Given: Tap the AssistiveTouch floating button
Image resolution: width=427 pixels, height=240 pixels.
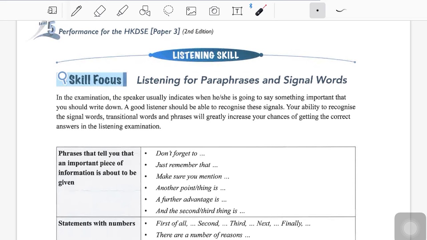Looking at the screenshot, I should click(x=410, y=228).
